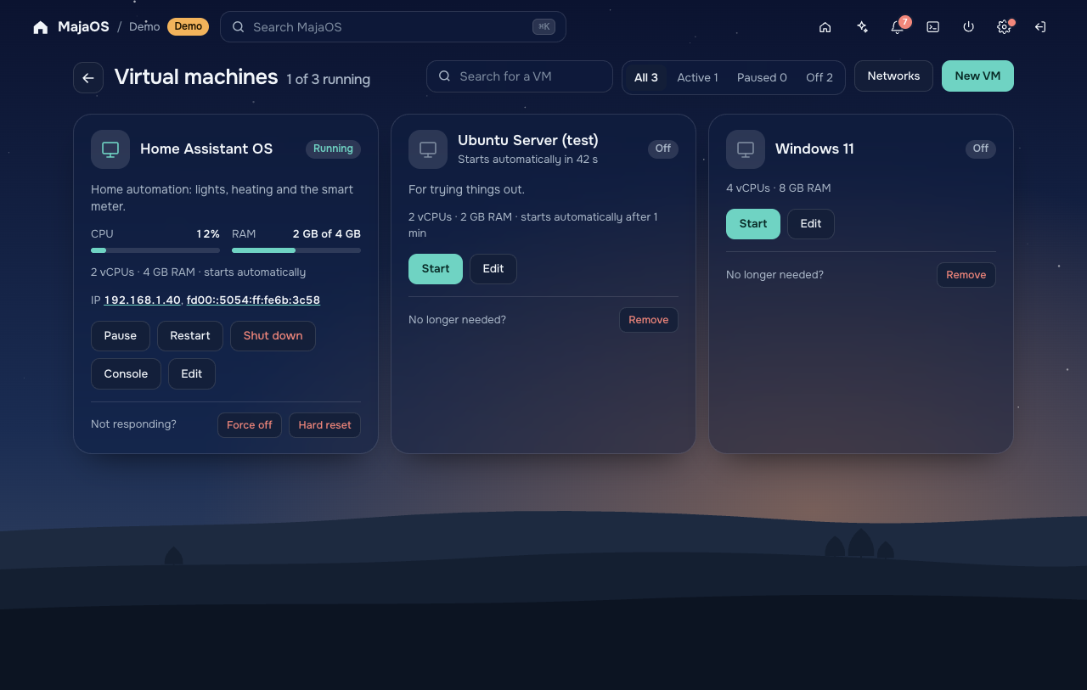1087x690 pixels.
Task: Click the Windows 11 monitor icon
Action: point(746,149)
